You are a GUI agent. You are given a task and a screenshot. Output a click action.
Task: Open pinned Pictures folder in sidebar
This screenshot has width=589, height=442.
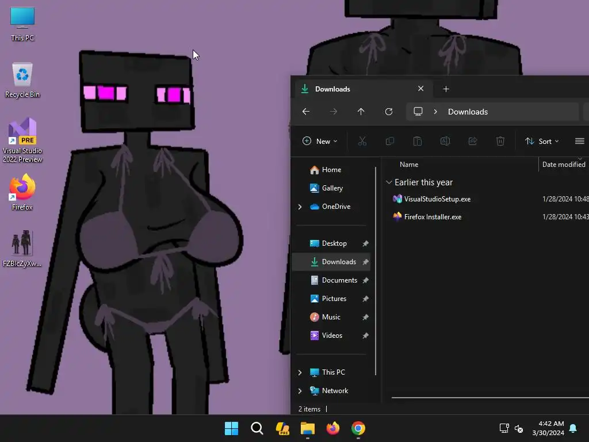pyautogui.click(x=328, y=299)
